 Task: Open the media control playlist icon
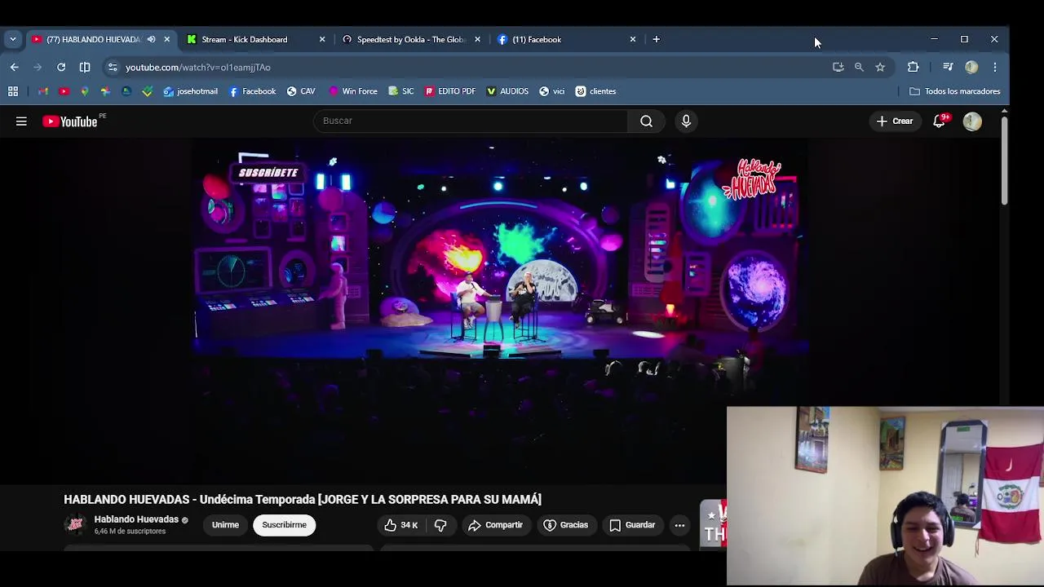948,67
